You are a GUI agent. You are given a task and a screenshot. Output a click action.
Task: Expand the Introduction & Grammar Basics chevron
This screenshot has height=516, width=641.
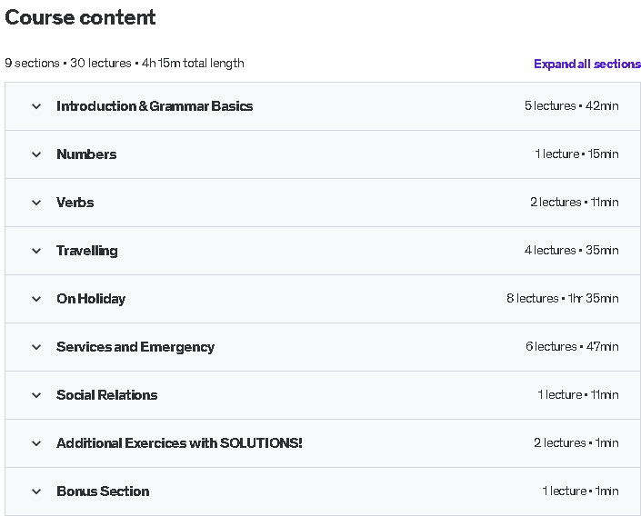36,106
